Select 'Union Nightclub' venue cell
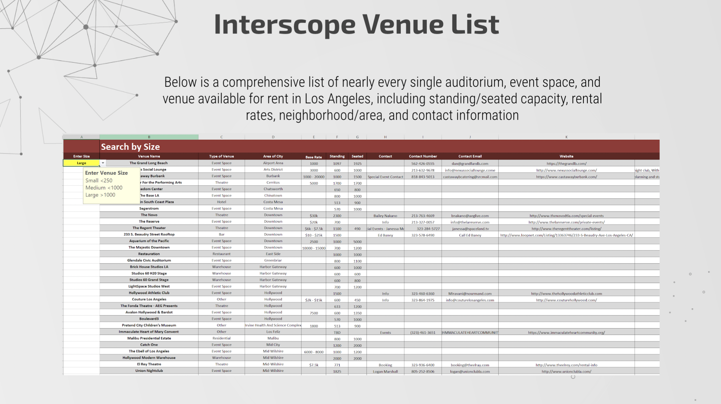Screen dimensions: 721x404 (149, 371)
